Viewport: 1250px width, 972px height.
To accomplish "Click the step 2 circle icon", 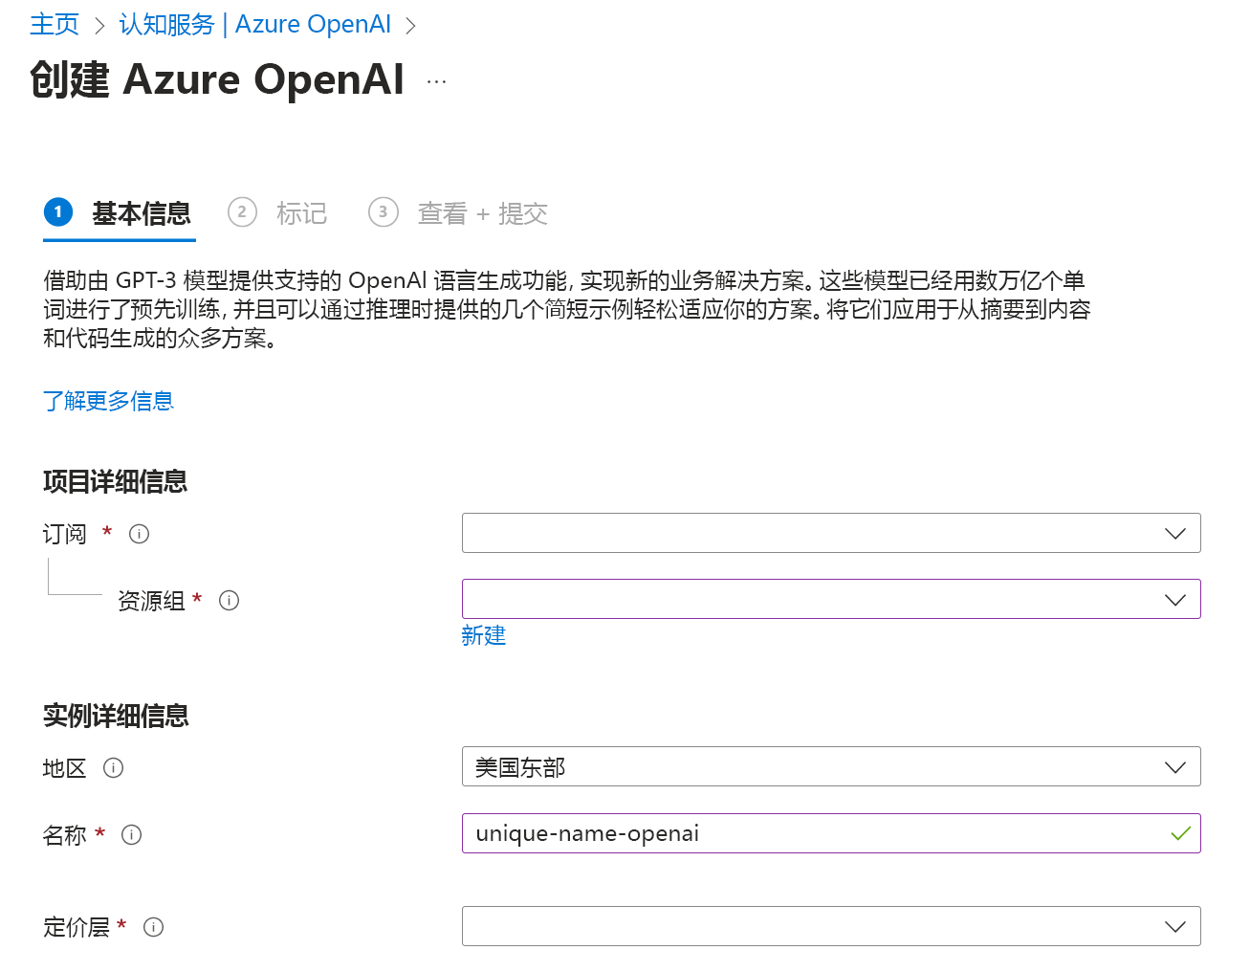I will (242, 211).
